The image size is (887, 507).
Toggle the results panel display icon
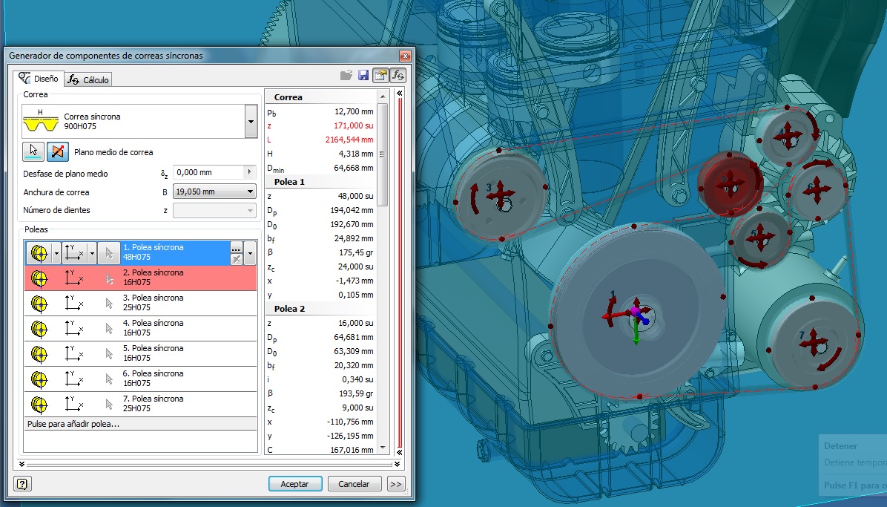coord(380,75)
